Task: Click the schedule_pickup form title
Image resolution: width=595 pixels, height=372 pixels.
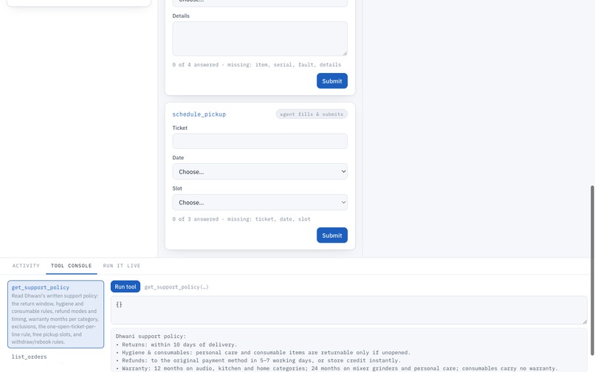Action: coord(199,114)
